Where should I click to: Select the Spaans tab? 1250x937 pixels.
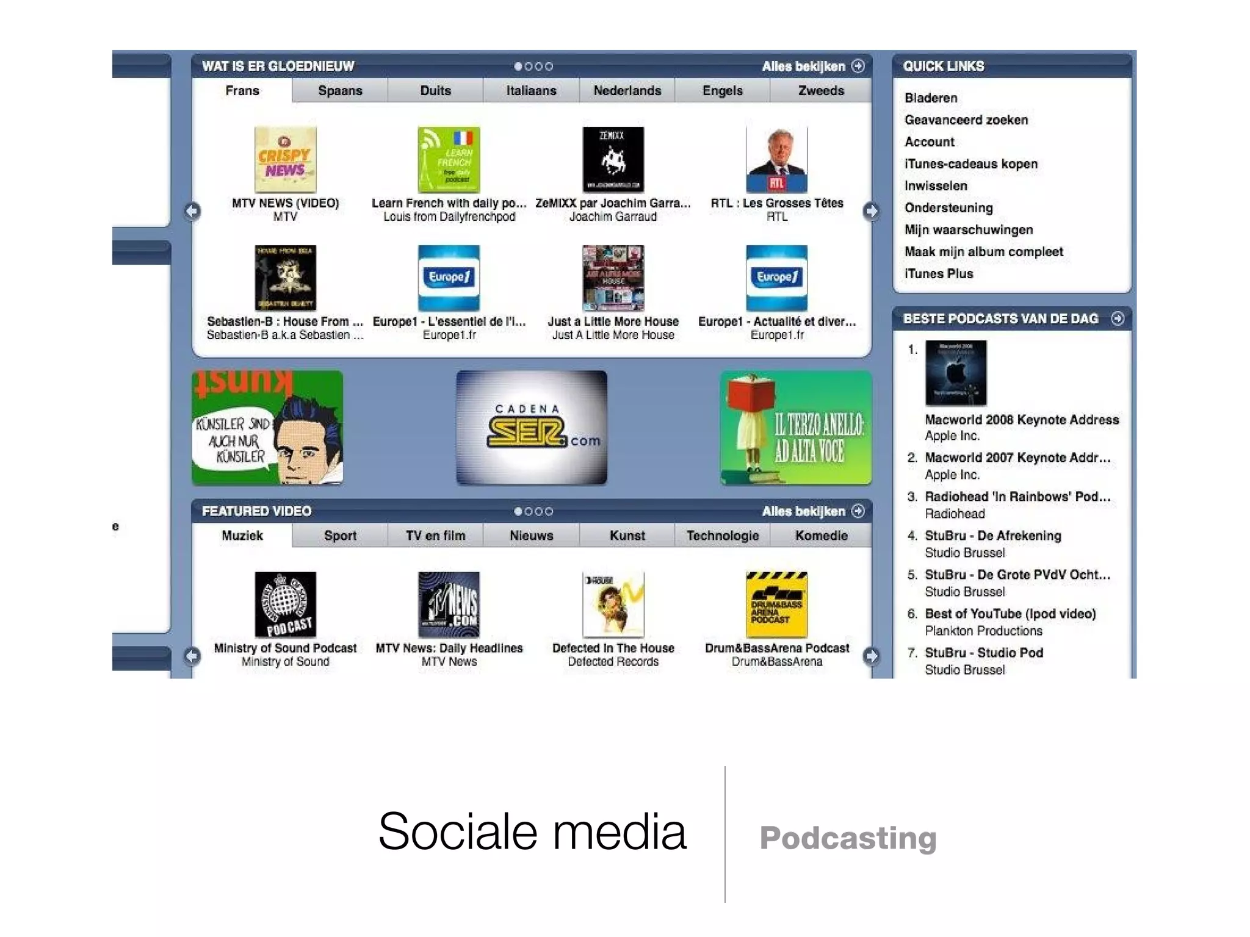340,91
